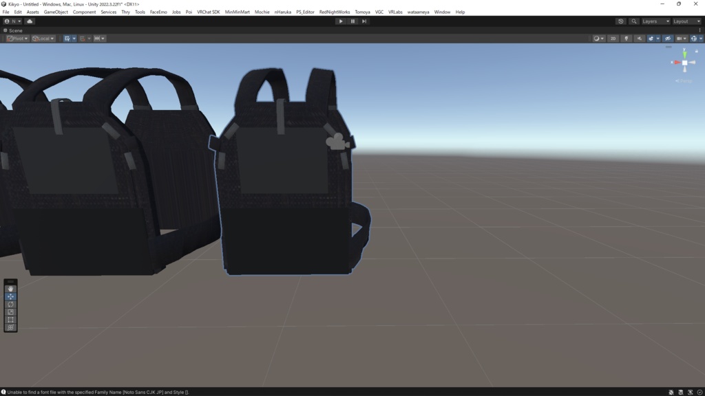Select the Move tool in the Scene overlay
This screenshot has width=705, height=396.
coord(10,296)
